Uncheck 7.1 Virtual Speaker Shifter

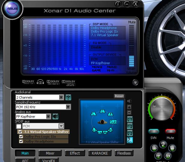pos(20,132)
